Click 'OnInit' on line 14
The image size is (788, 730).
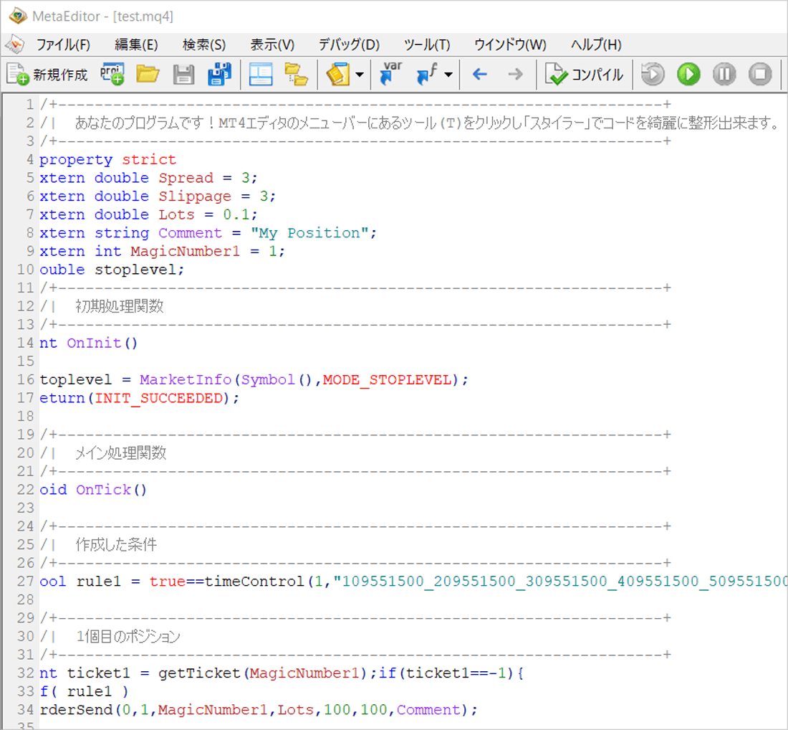click(94, 343)
